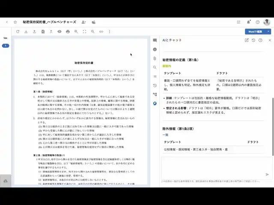Open the share users icon beside title
The width and height of the screenshot is (274, 205).
coord(84,22)
